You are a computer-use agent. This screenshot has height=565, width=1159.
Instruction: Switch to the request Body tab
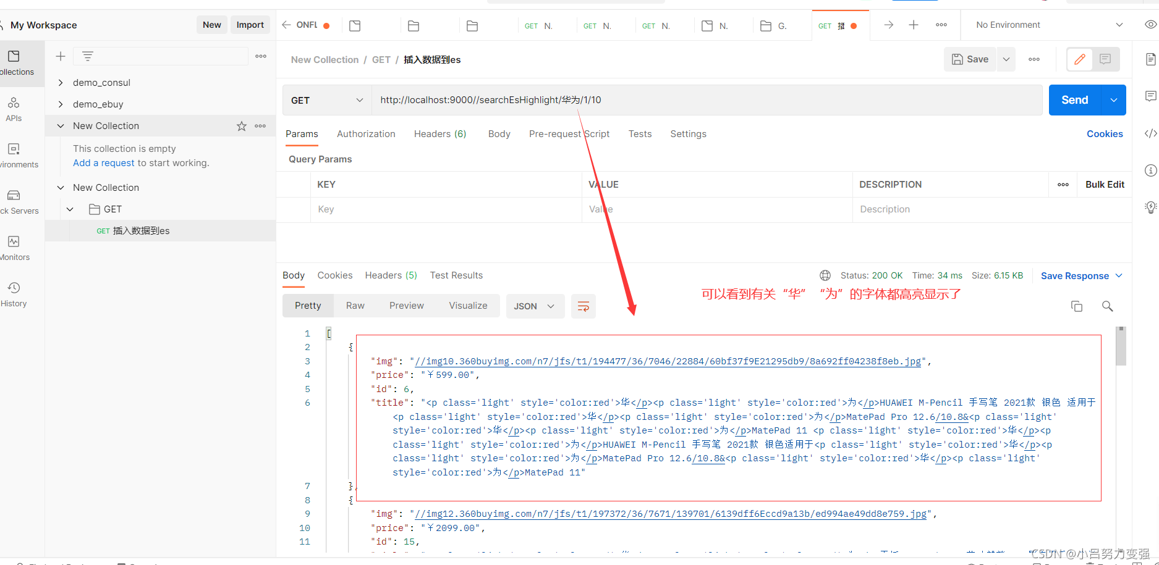click(x=499, y=134)
